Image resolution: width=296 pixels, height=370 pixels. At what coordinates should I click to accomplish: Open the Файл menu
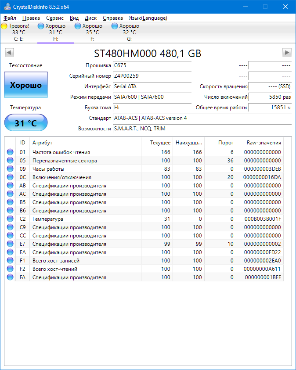click(x=10, y=18)
